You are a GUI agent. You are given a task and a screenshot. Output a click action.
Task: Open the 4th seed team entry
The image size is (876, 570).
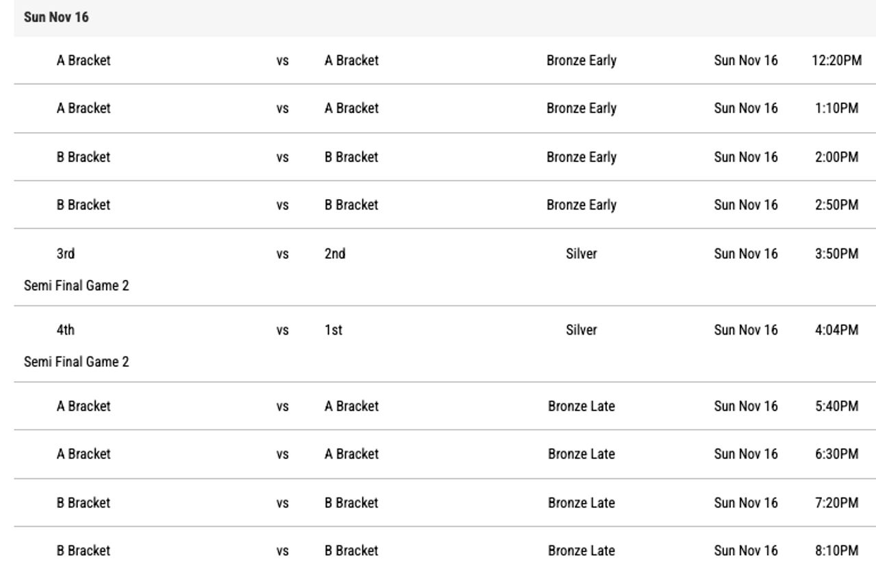click(66, 330)
